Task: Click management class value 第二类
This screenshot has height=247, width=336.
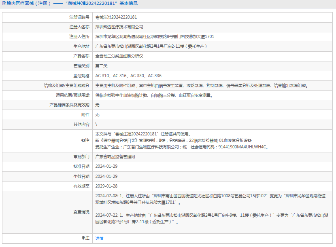Action: 101,66
